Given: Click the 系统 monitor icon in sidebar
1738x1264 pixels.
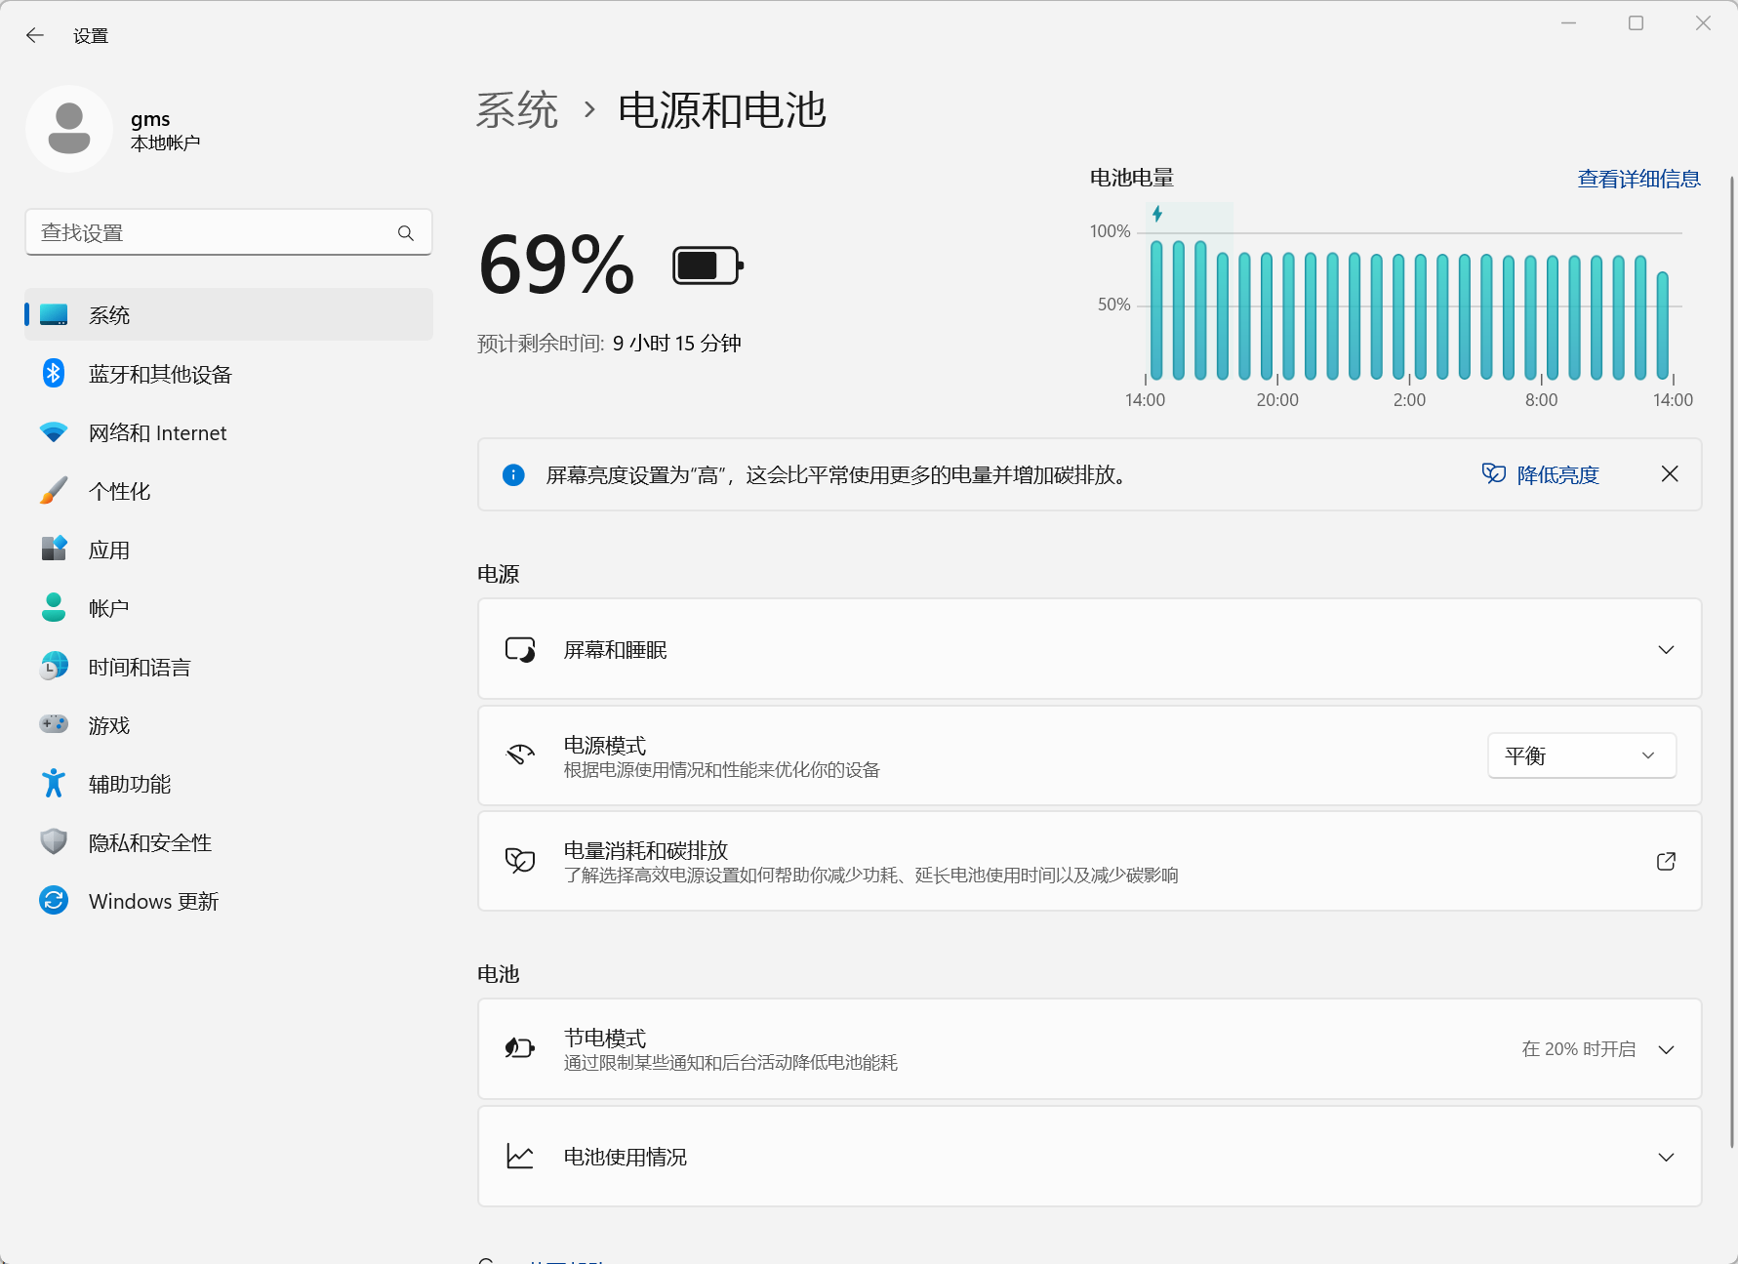Looking at the screenshot, I should (x=54, y=315).
